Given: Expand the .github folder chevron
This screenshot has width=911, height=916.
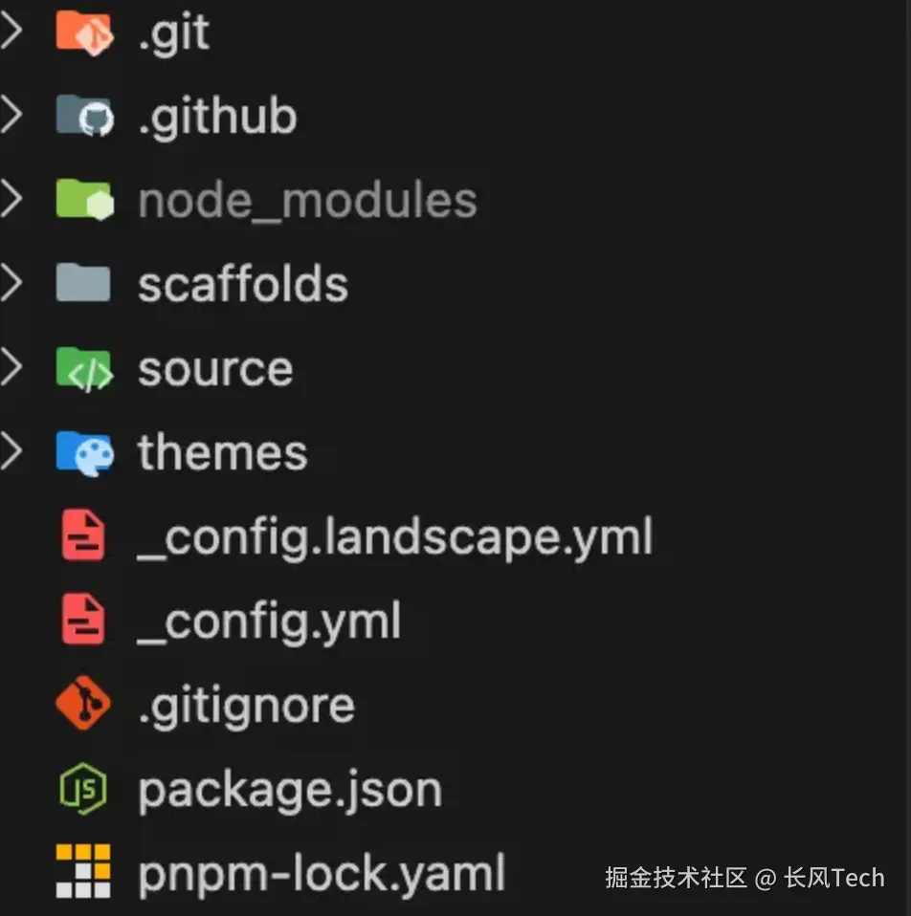Looking at the screenshot, I should pos(11,115).
